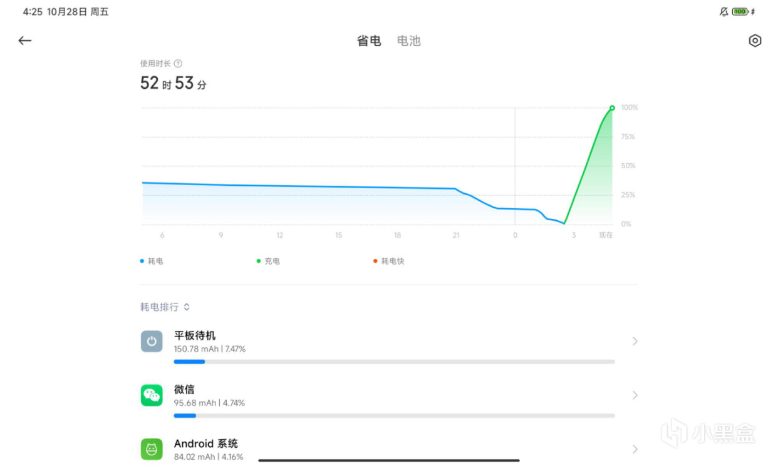Tap the WeChat app icon
Screen dimensions: 778x466
[152, 395]
